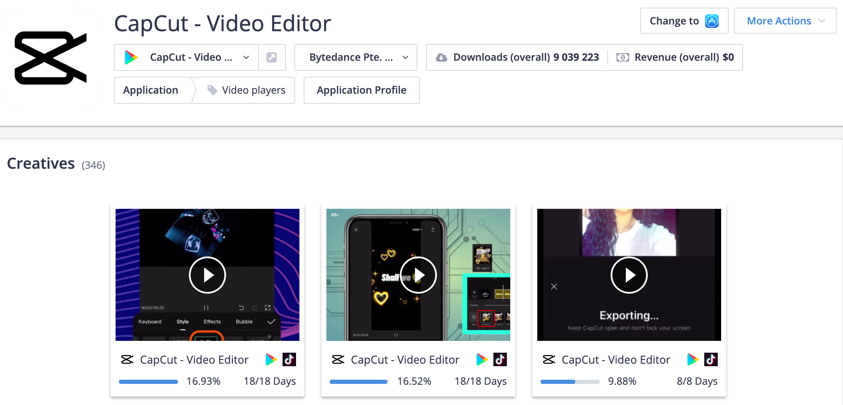
Task: Expand the CapCut - Video app dropdown
Action: (x=186, y=57)
